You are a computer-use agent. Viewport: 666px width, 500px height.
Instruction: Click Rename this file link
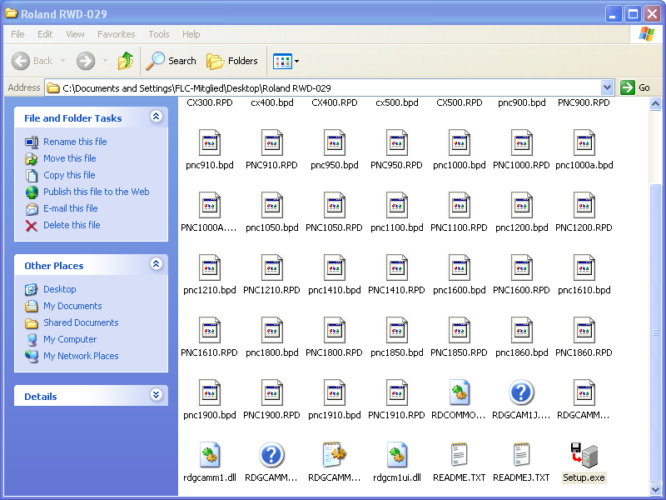click(x=75, y=142)
